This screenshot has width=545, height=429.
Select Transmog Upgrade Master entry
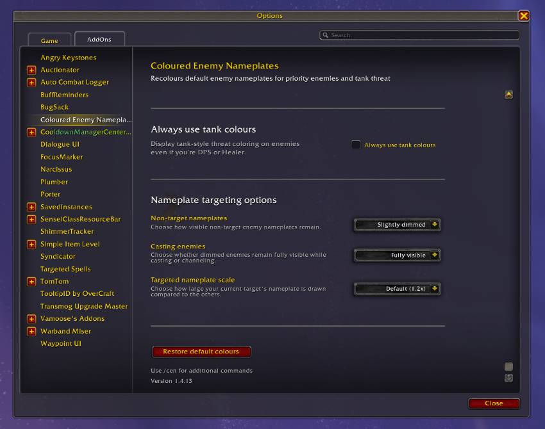[x=84, y=306]
